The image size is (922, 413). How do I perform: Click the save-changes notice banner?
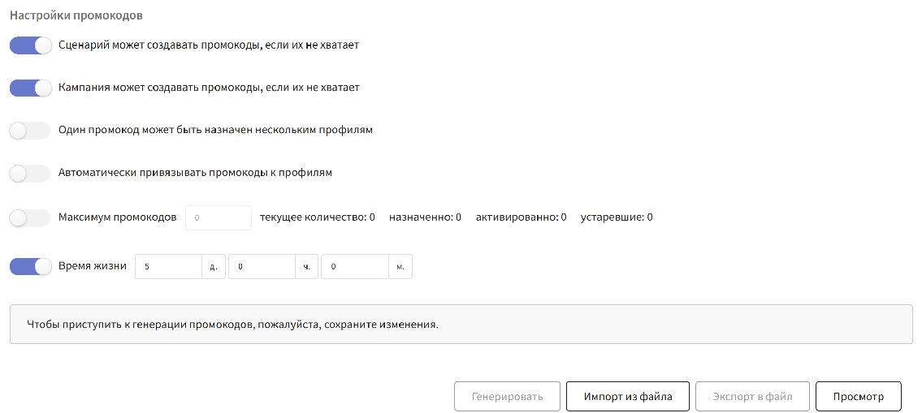[x=461, y=325]
